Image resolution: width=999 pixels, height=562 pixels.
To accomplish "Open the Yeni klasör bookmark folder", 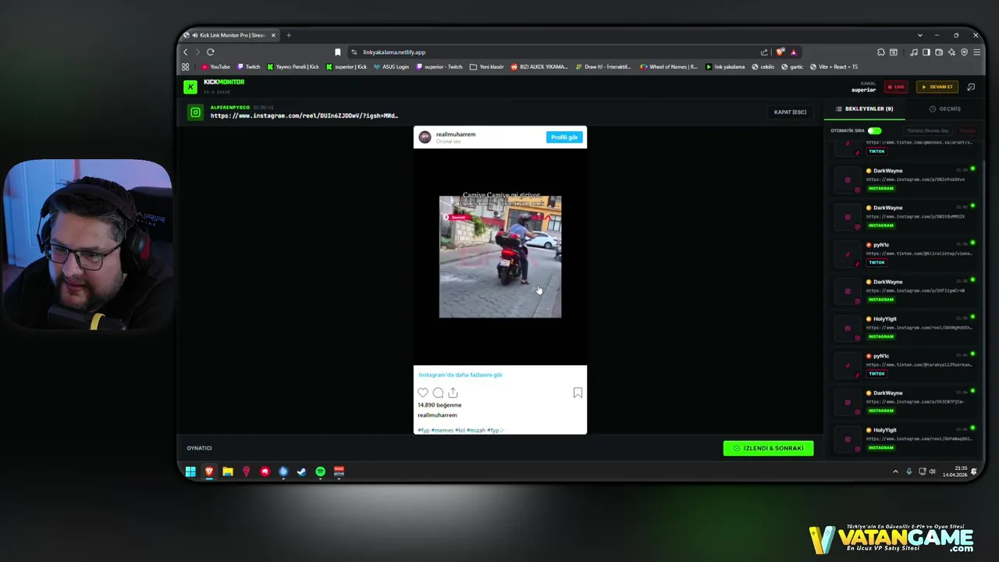I will tap(487, 67).
